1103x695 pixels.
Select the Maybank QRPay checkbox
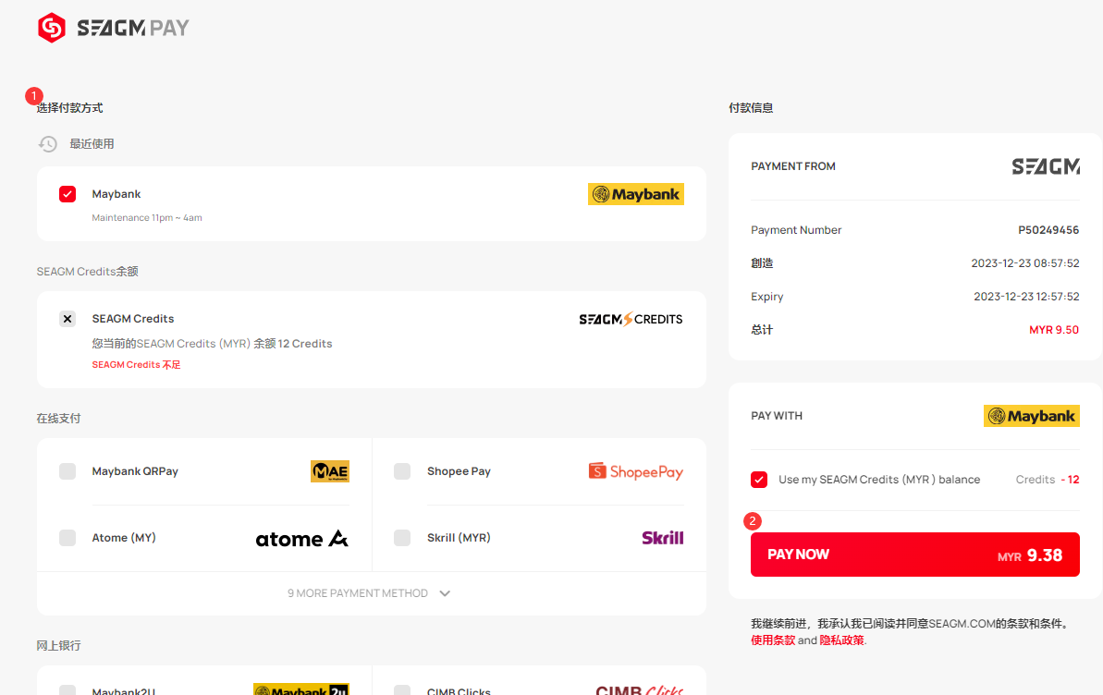click(67, 471)
